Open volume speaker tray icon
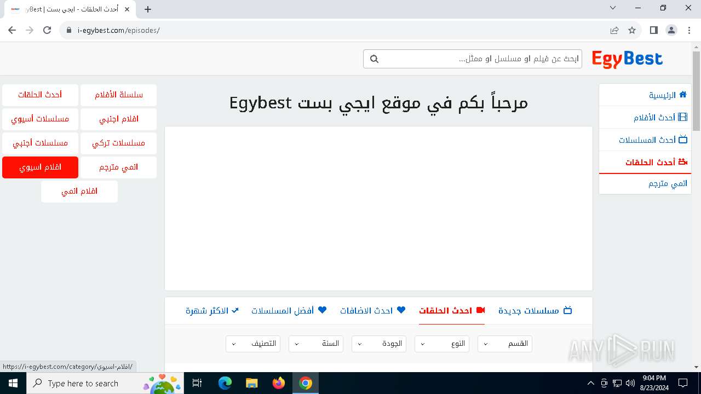 630,383
